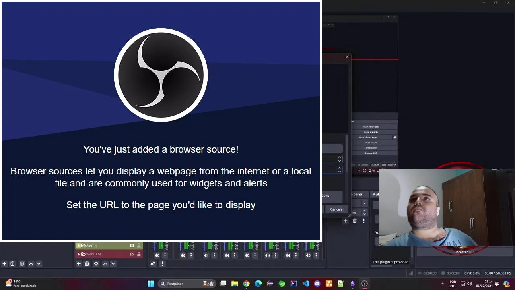Adjust transition duration ms stepper
This screenshot has width=515, height=290.
point(365,212)
